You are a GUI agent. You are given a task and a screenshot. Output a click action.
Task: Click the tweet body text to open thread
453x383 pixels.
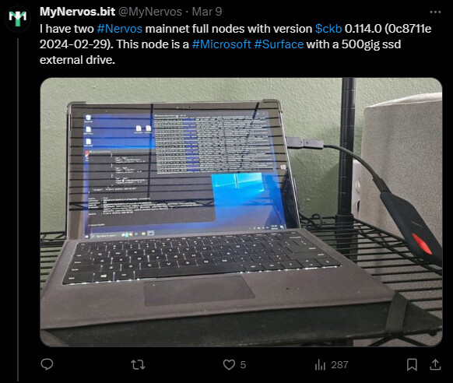(x=236, y=44)
